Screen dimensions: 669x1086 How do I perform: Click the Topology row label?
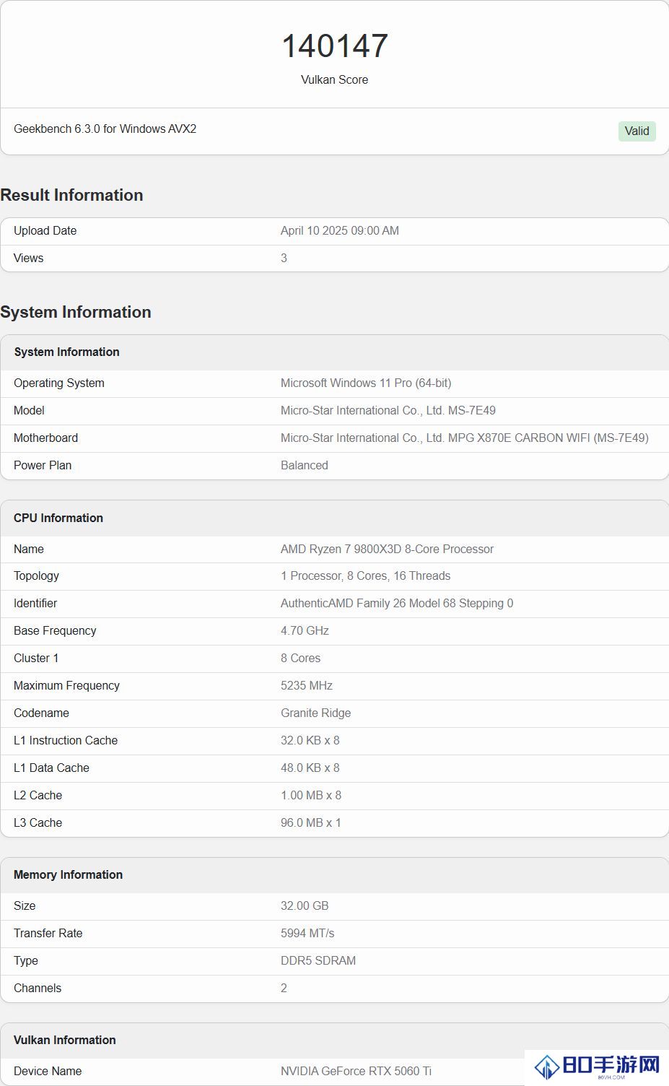(36, 575)
